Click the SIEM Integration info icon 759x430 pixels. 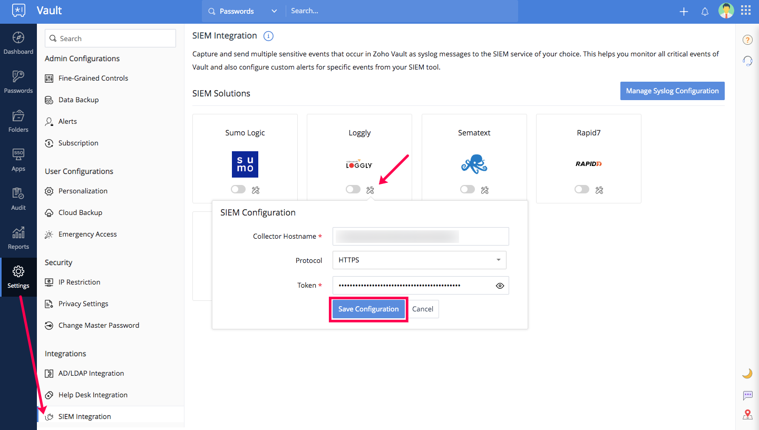tap(268, 36)
